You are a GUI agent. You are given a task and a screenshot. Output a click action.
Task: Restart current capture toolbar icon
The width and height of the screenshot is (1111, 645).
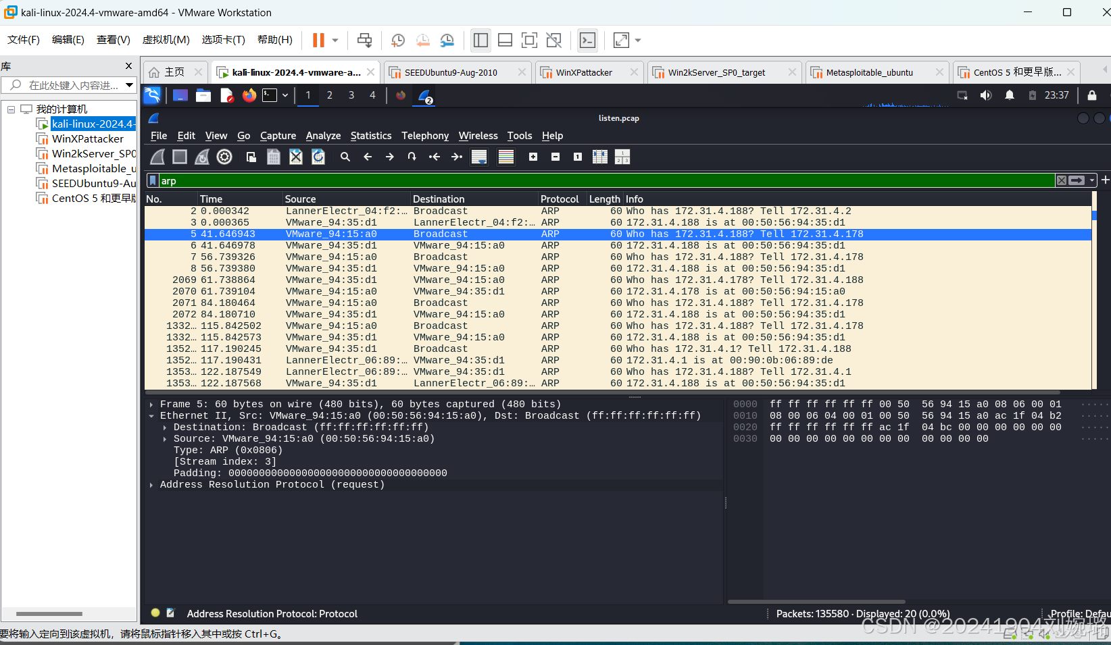[202, 157]
